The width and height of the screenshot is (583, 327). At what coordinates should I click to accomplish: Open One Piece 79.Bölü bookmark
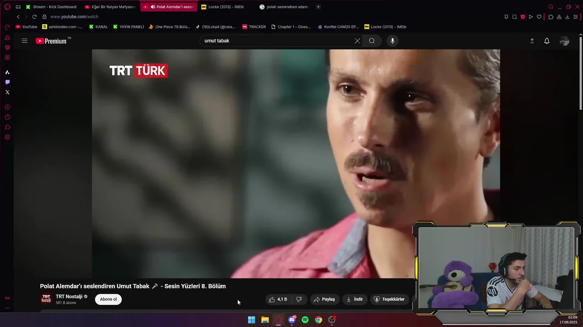(x=169, y=27)
